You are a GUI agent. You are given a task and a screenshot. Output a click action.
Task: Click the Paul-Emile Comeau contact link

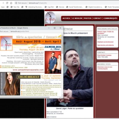[104, 55]
